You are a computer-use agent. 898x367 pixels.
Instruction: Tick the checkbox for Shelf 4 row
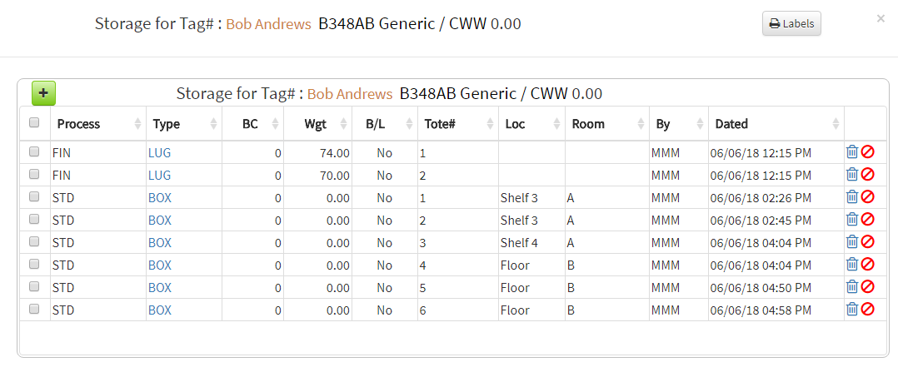[x=34, y=241]
